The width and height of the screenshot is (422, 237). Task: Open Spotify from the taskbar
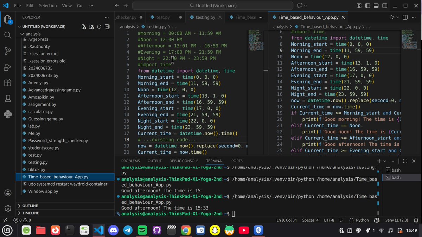[142, 230]
